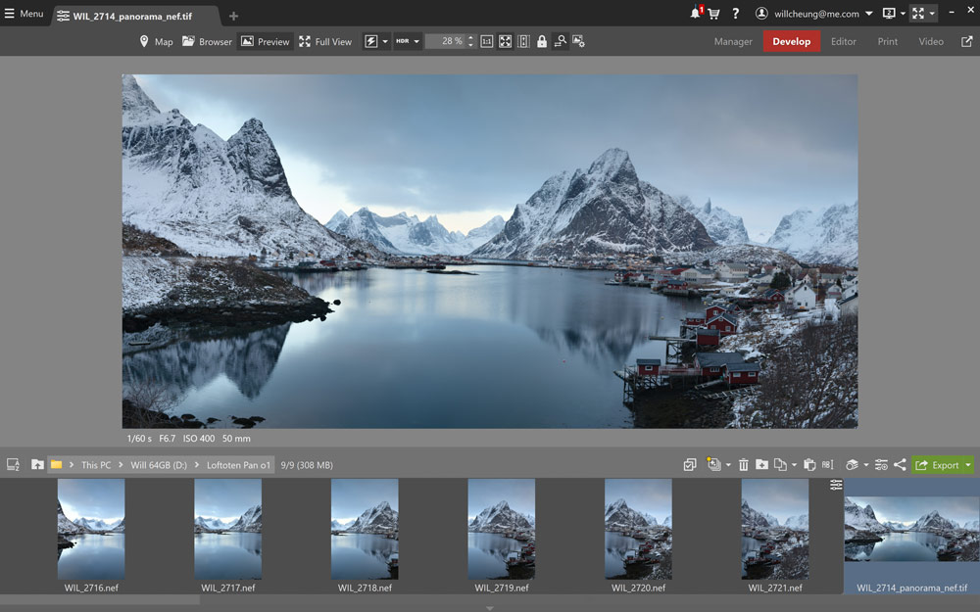The width and height of the screenshot is (980, 612).
Task: Open the shopping cart icon
Action: (713, 14)
